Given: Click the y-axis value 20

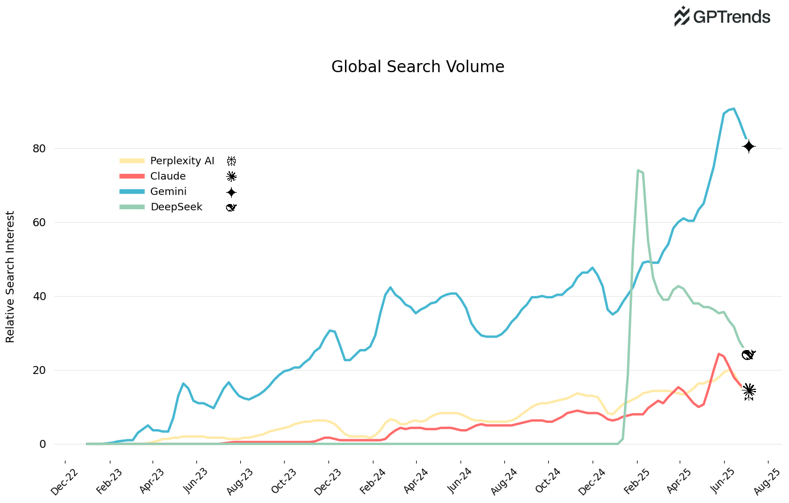Looking at the screenshot, I should (x=39, y=370).
